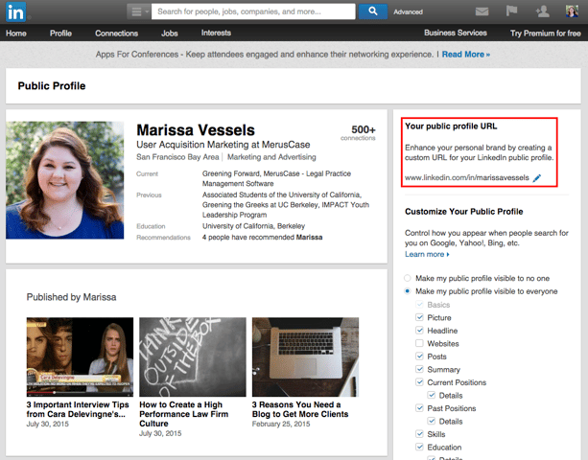Toggle the Summary checkbox
Viewport: 588px width, 460px height.
[x=419, y=369]
